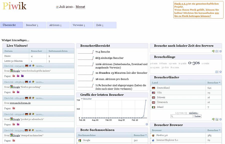Click the export arrow icon under local server time chart
The width and height of the screenshot is (225, 144).
coord(213,51)
